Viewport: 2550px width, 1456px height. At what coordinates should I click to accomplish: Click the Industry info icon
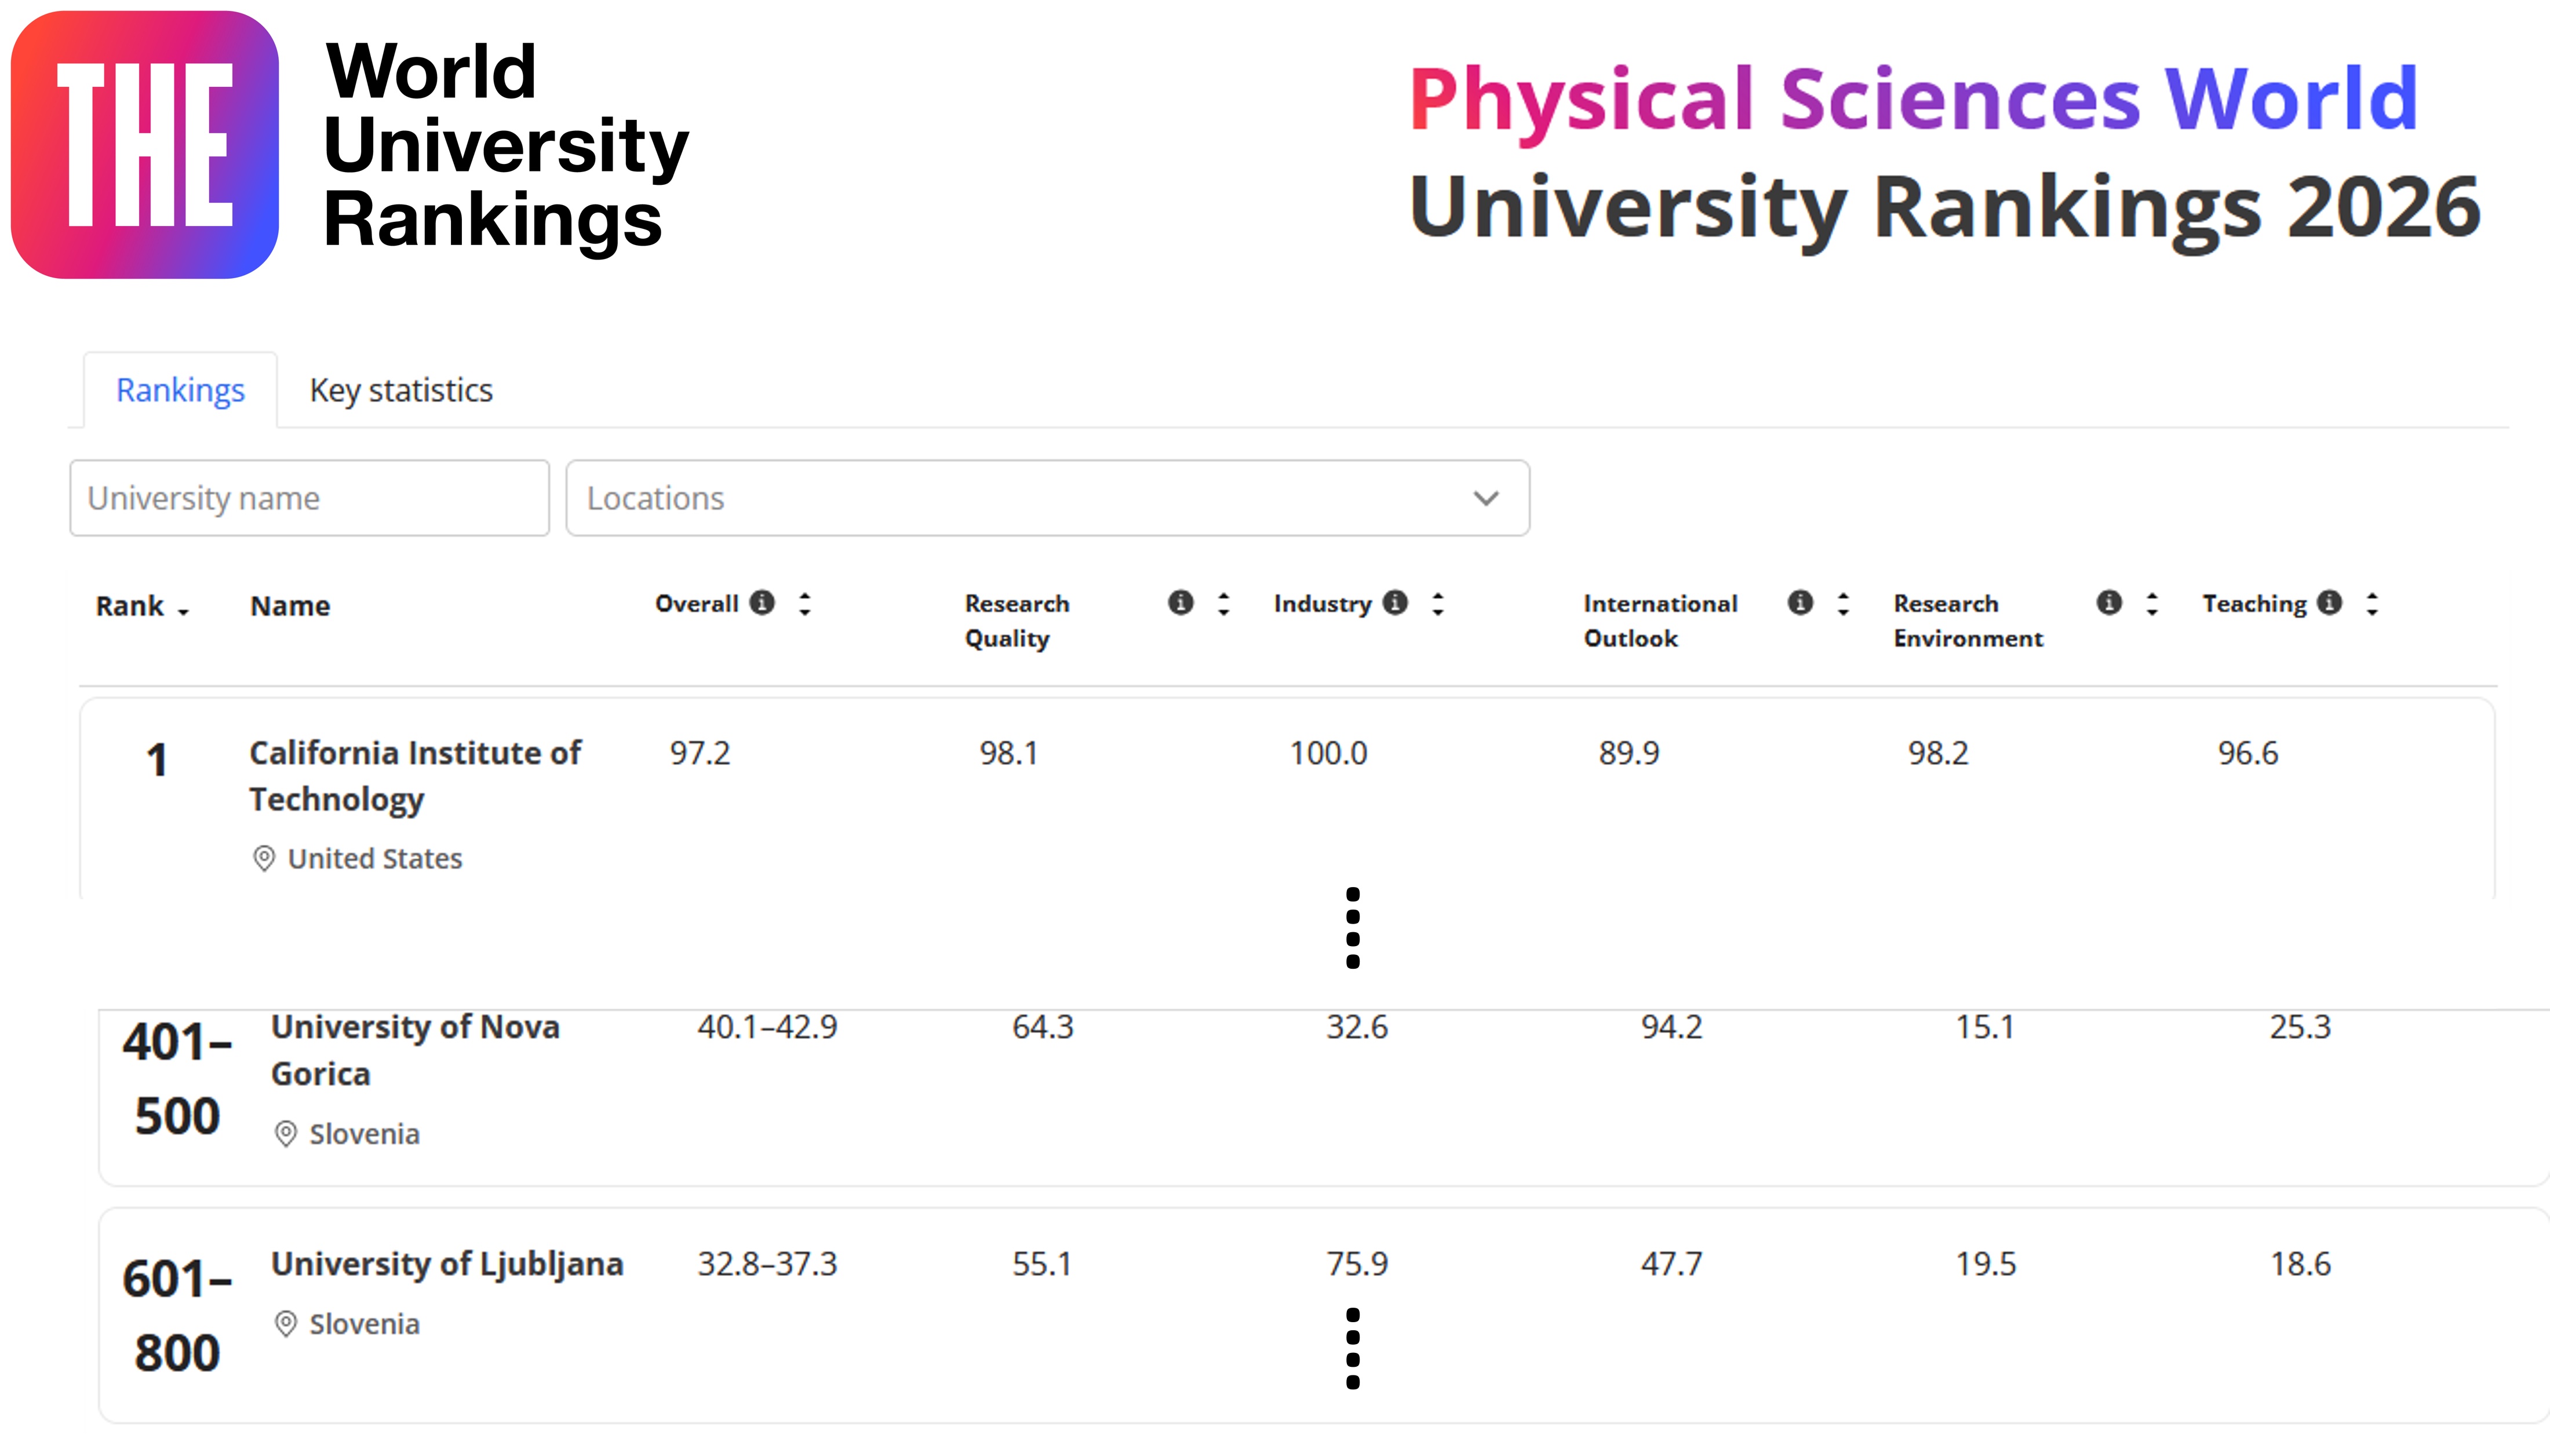coord(1395,603)
